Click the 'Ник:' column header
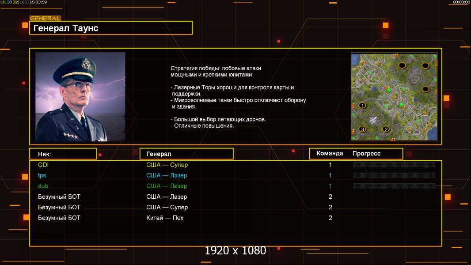 click(x=63, y=154)
